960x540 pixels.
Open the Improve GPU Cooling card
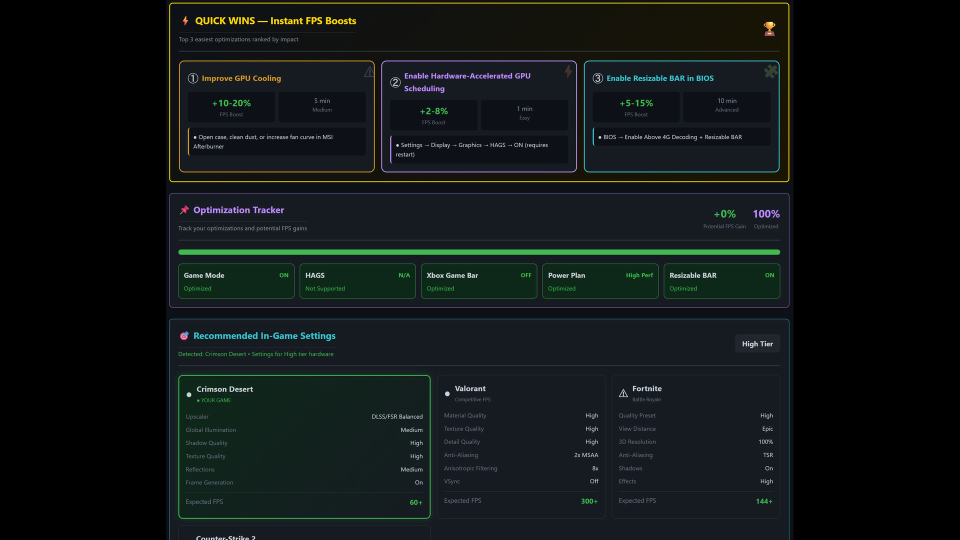pos(276,116)
